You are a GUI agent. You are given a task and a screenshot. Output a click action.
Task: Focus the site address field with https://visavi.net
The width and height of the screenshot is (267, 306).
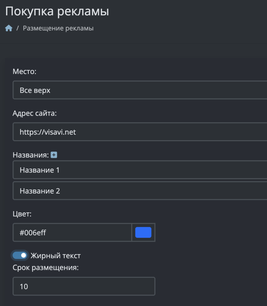pyautogui.click(x=140, y=132)
